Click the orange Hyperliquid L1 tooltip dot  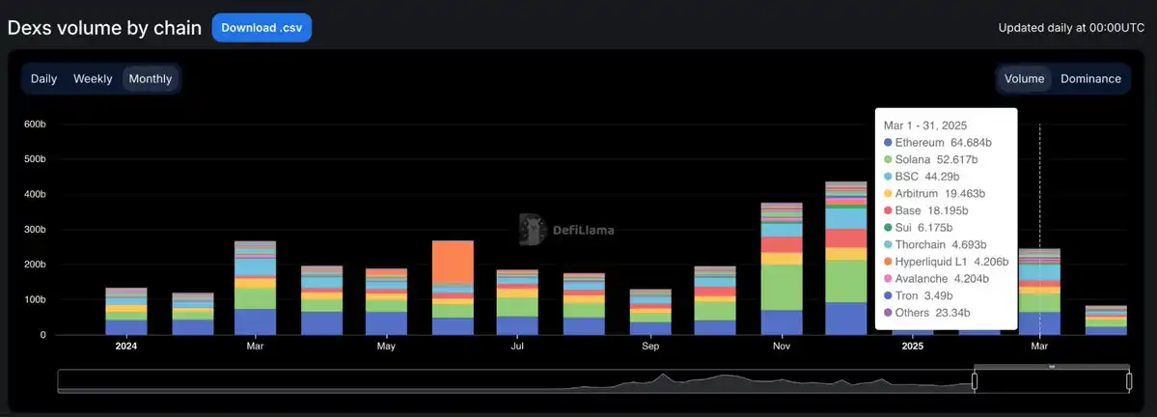tap(888, 262)
